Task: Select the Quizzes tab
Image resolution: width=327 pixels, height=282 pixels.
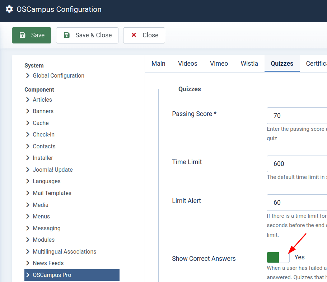Action: [282, 64]
